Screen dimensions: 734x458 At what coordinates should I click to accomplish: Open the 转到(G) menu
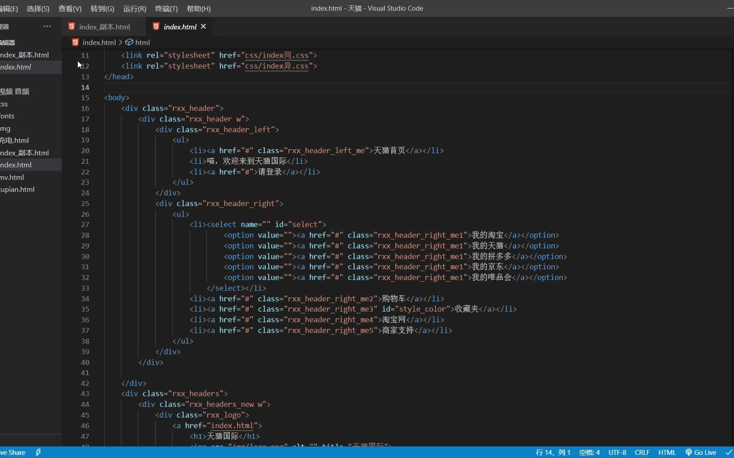[102, 8]
